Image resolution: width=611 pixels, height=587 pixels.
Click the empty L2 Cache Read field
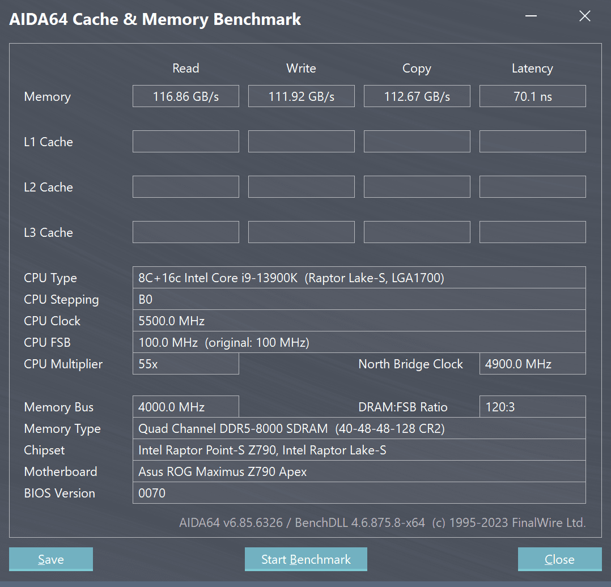coord(186,186)
